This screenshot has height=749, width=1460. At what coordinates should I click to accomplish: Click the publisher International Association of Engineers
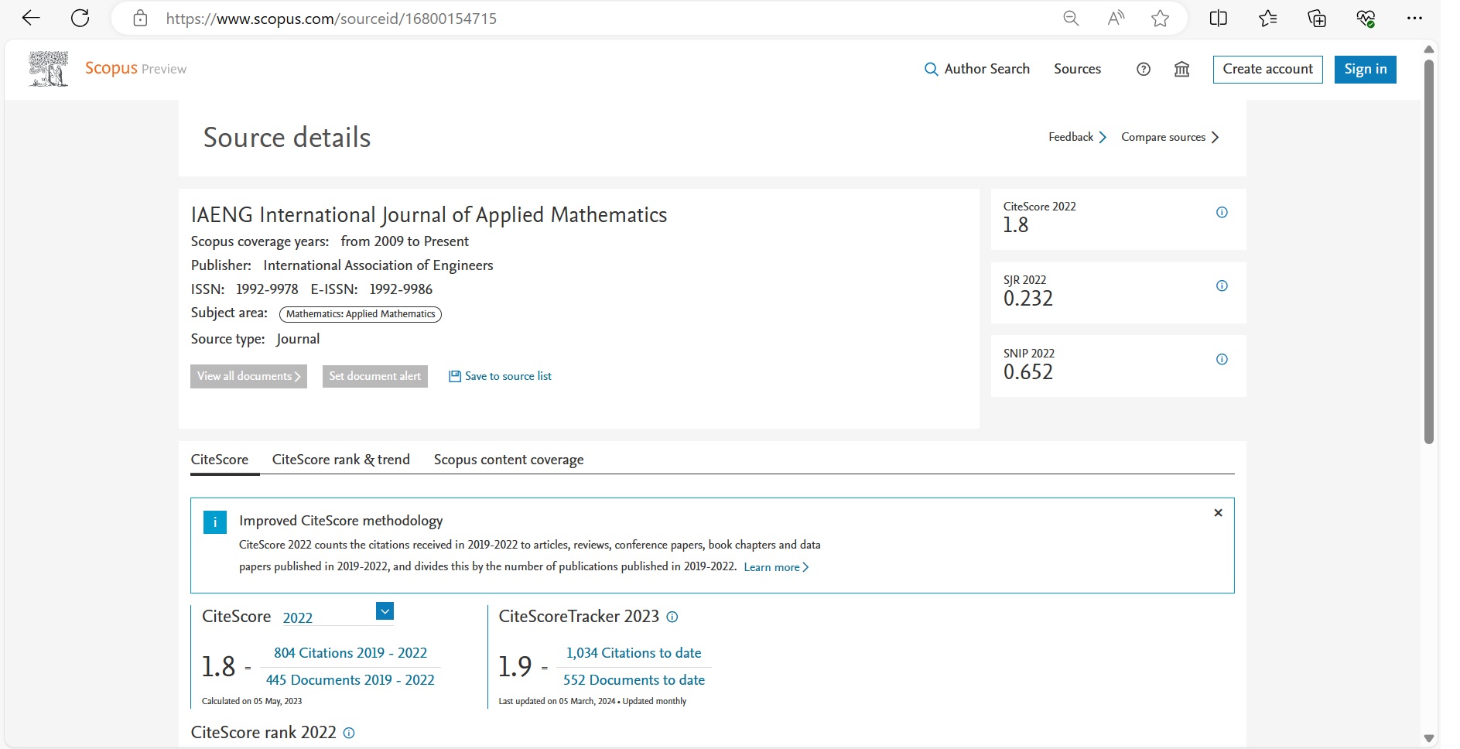coord(378,265)
